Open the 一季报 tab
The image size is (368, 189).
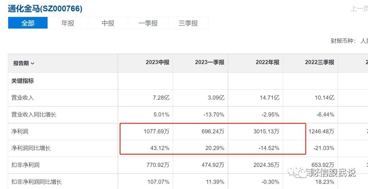point(148,23)
